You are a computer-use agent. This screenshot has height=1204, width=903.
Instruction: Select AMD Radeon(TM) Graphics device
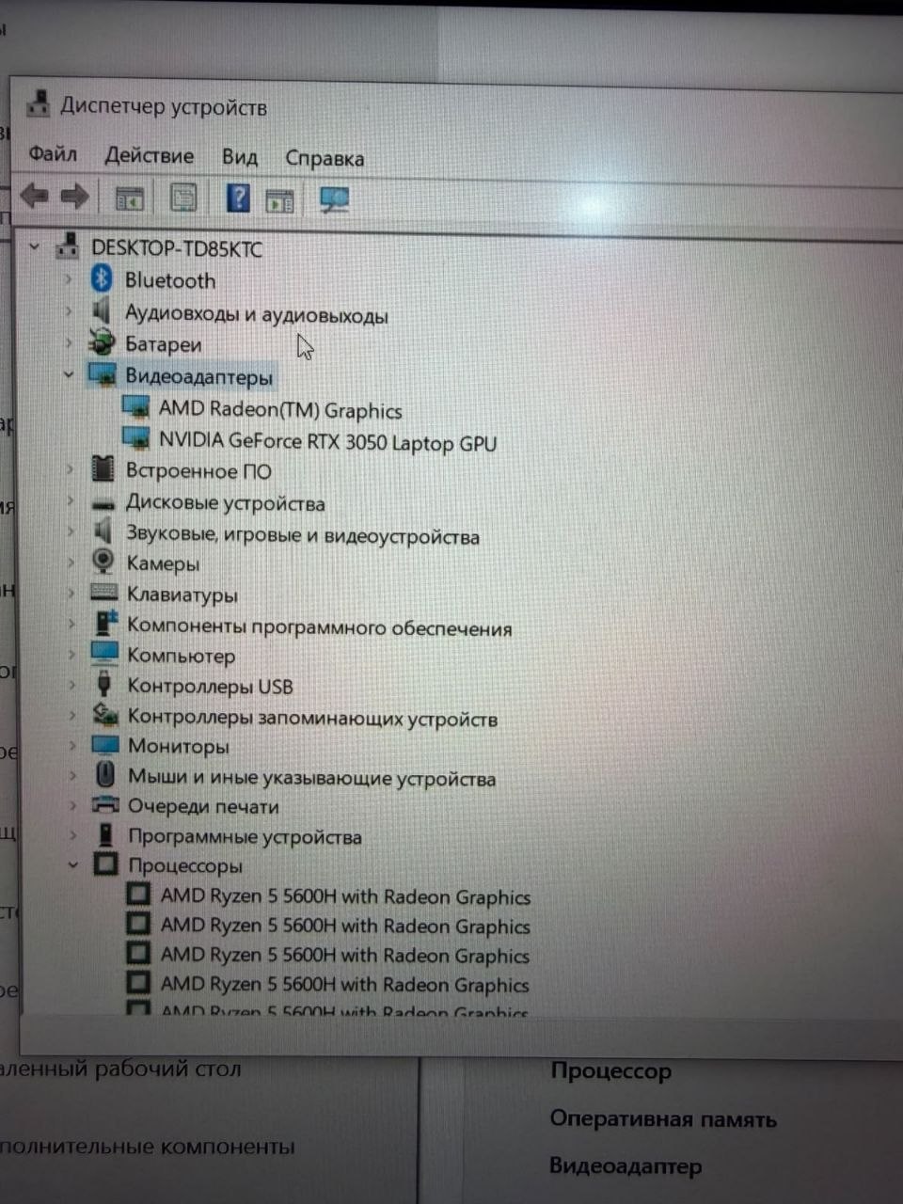[x=280, y=410]
